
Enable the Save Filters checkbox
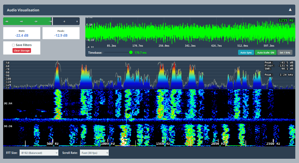[x=13, y=45]
